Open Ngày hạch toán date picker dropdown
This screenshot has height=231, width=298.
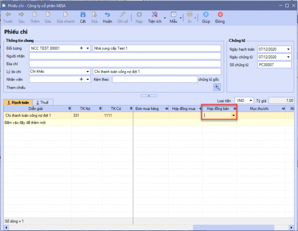(x=288, y=49)
